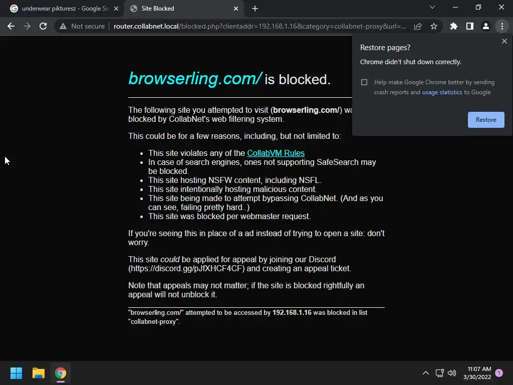
Task: Show hidden system tray icons
Action: pyautogui.click(x=426, y=373)
